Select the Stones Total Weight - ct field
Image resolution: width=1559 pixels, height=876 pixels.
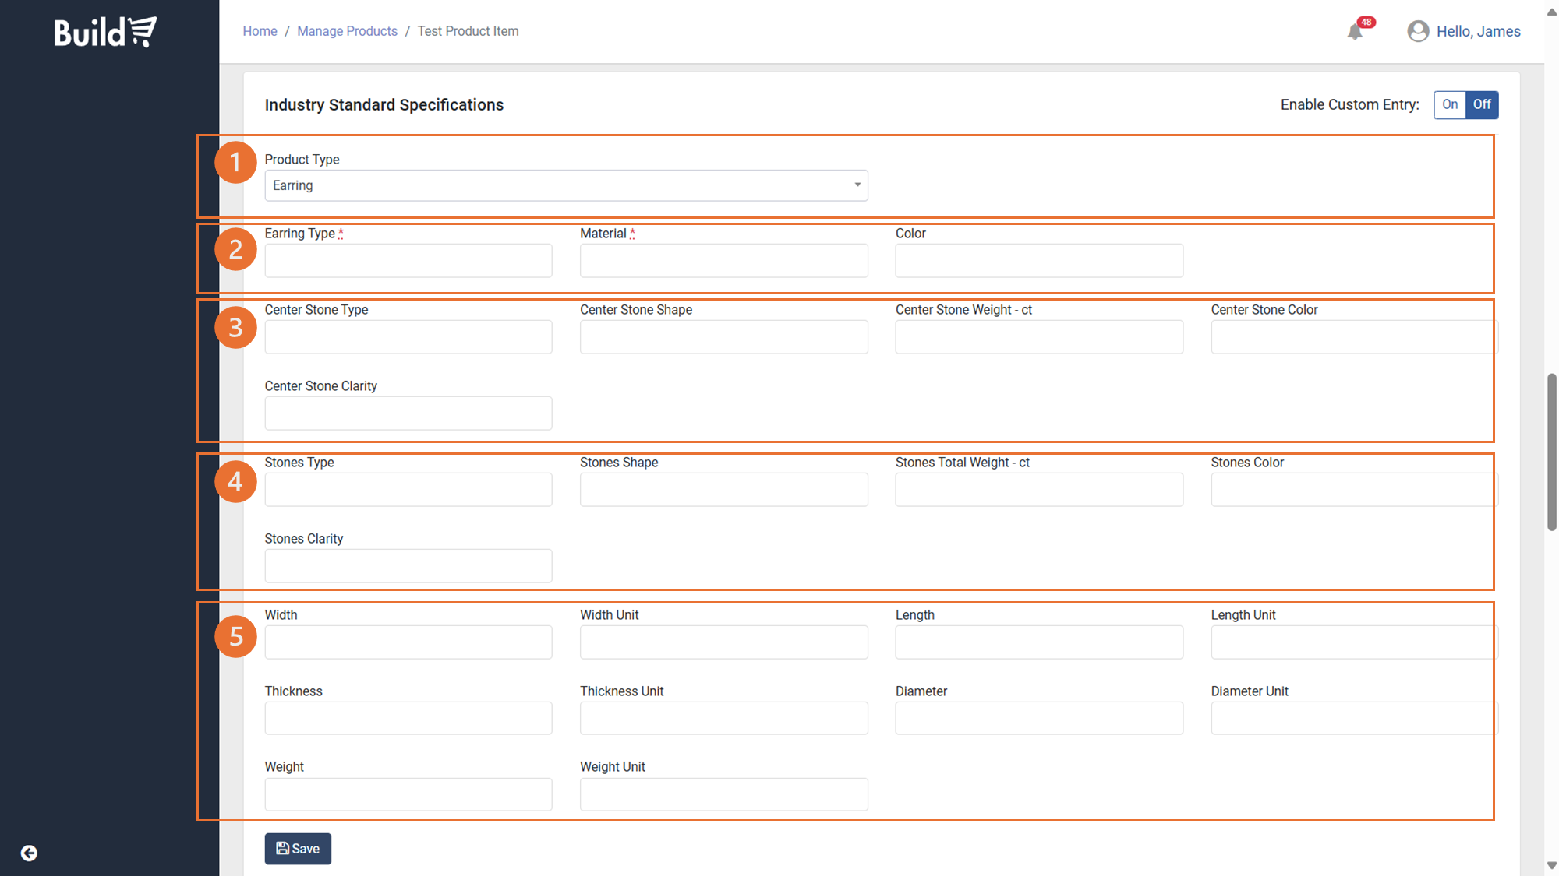[1039, 489]
